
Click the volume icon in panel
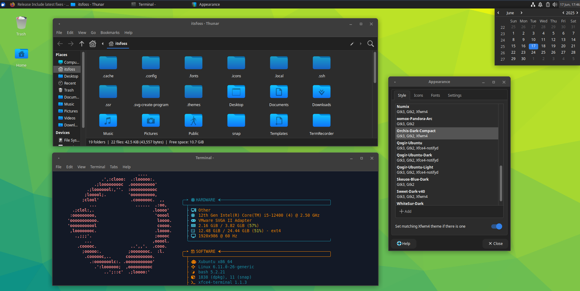coord(555,5)
